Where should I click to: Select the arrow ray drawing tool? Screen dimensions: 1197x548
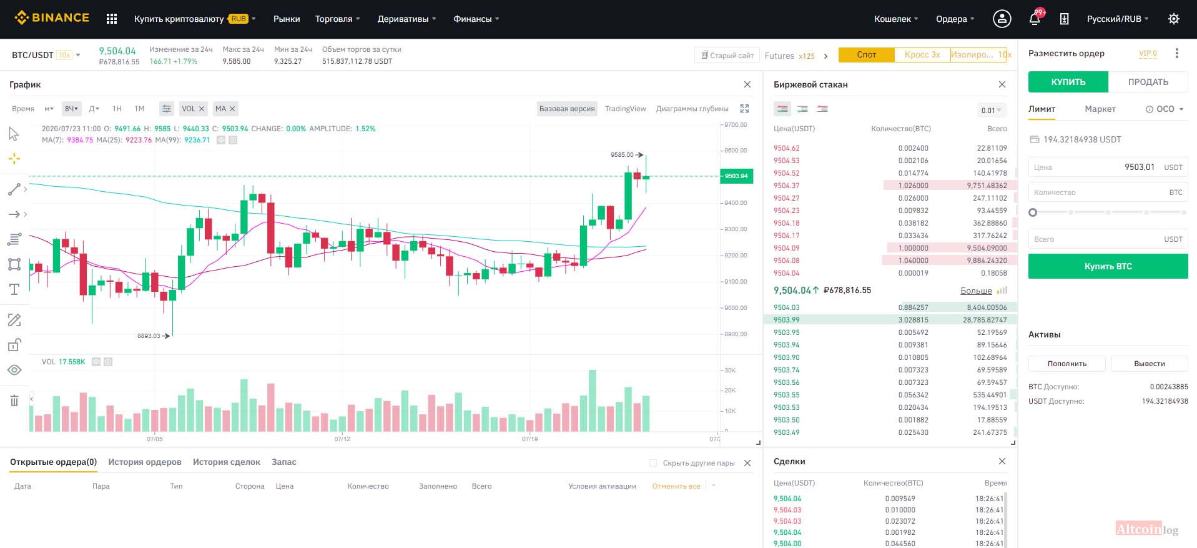coord(14,214)
